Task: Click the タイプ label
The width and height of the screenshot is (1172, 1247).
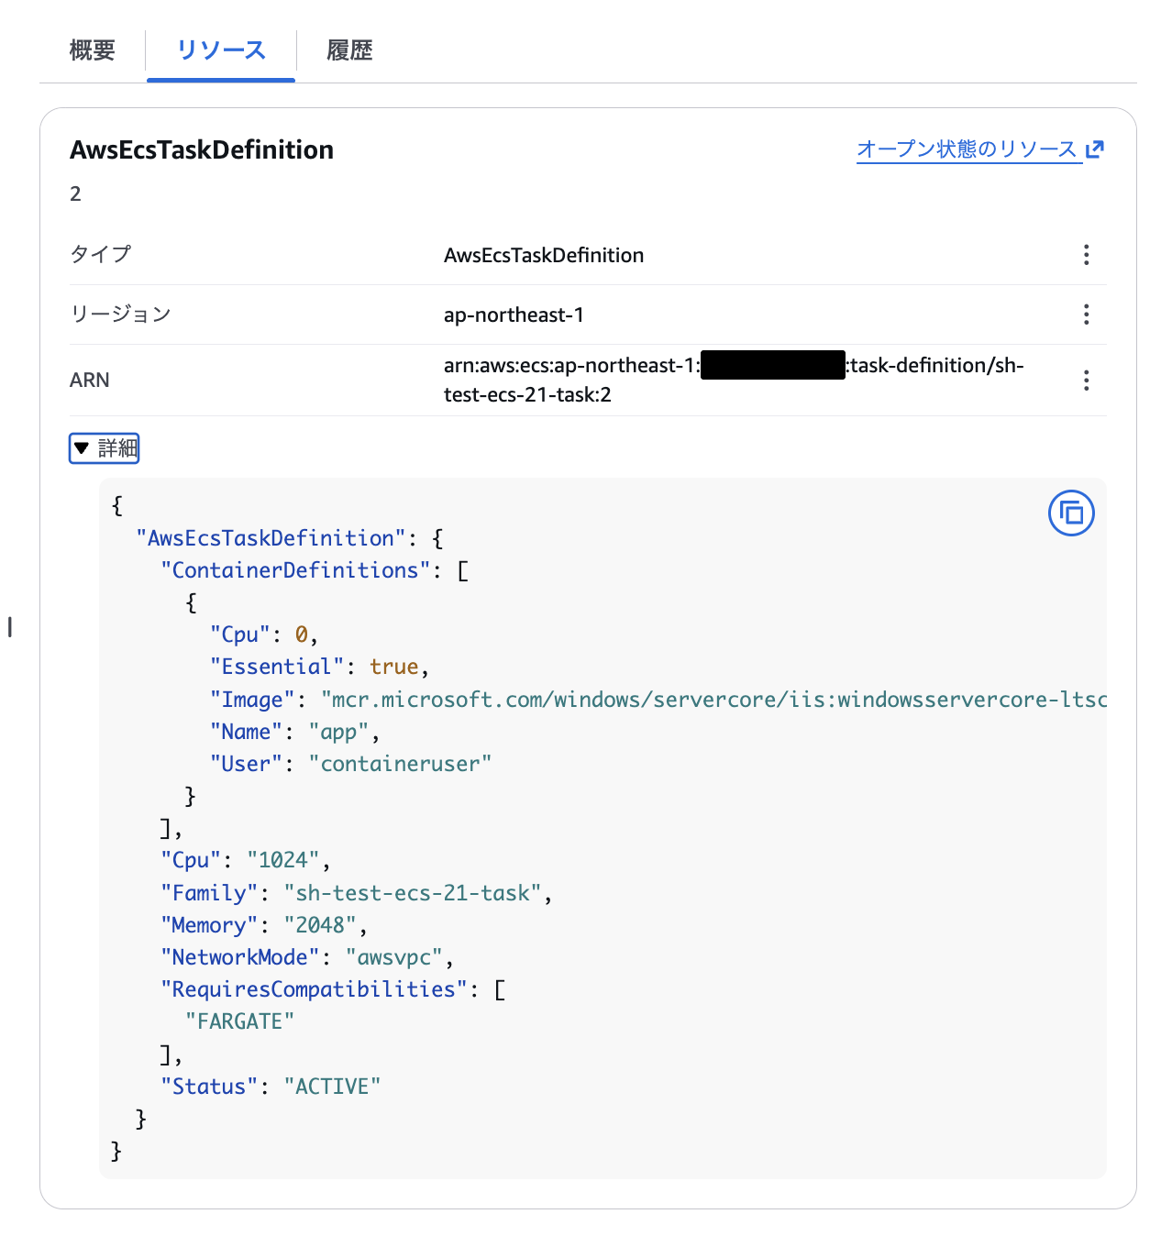Action: click(101, 254)
